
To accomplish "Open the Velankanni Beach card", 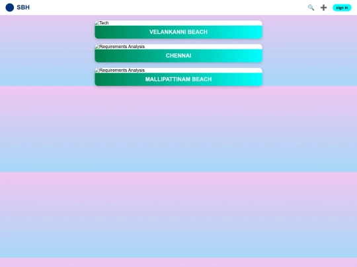I will 178,30.
